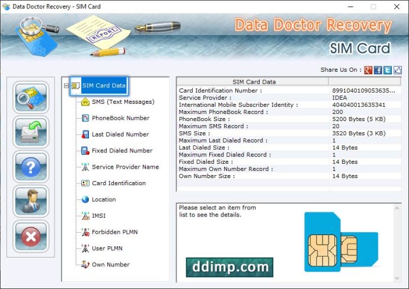This screenshot has height=289, width=409.
Task: Click the phone icon beside Last Dialed Number
Action: coord(85,135)
